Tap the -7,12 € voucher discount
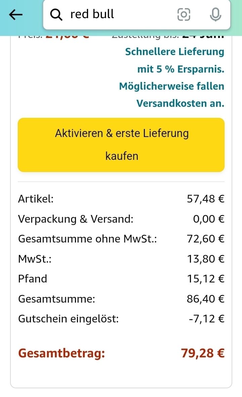Viewport: 242px width, 397px height. (206, 318)
